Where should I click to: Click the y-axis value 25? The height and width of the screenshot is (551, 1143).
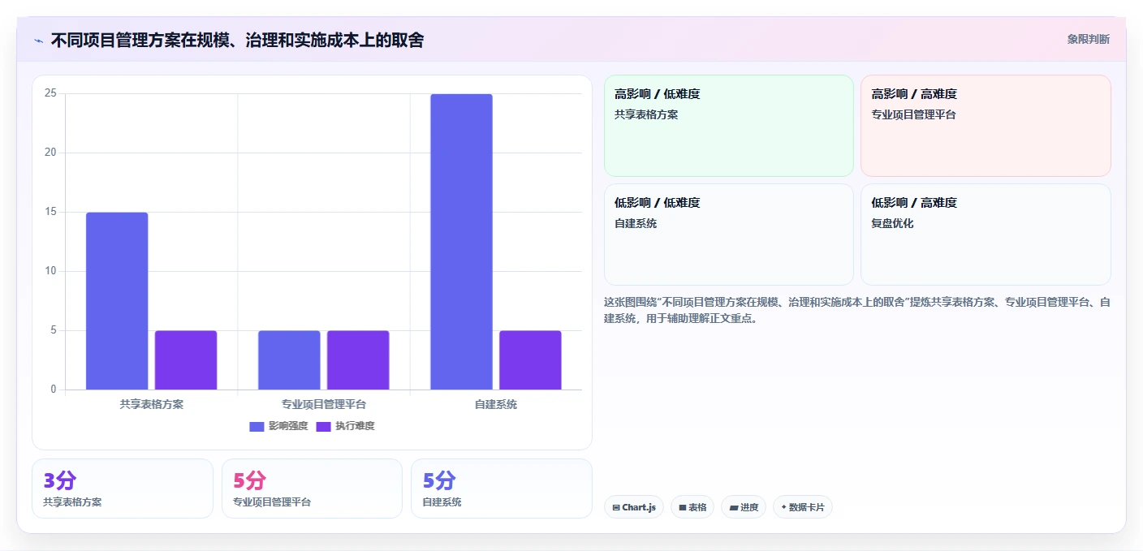pos(50,93)
